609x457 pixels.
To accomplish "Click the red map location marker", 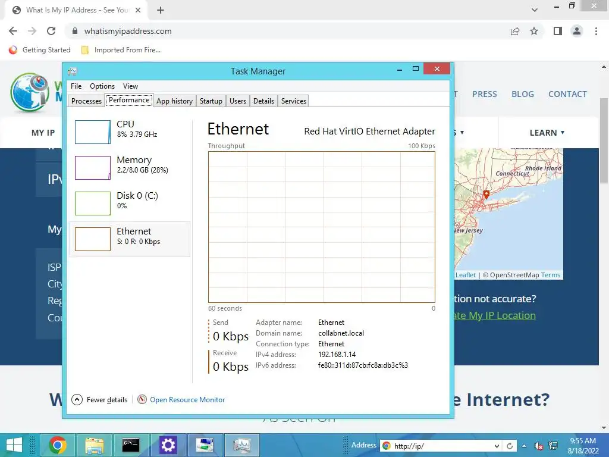I will pyautogui.click(x=486, y=195).
